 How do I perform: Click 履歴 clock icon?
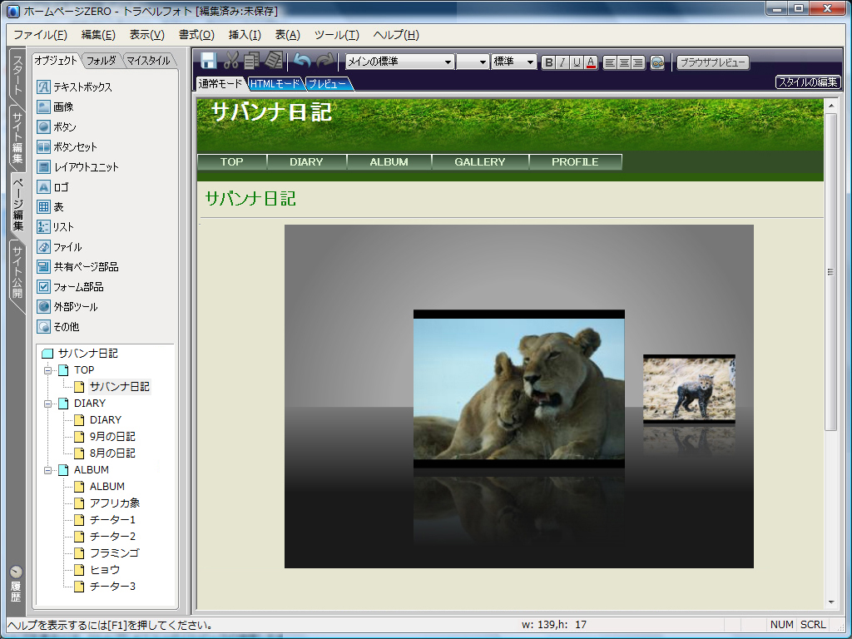coord(17,572)
